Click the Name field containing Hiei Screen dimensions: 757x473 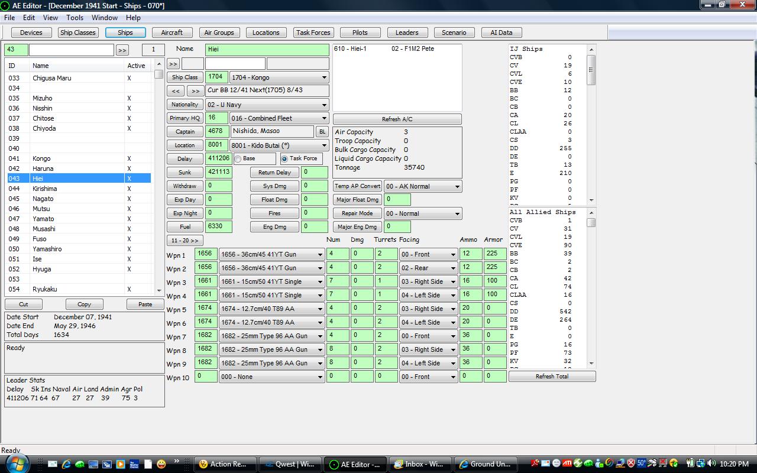tap(267, 50)
